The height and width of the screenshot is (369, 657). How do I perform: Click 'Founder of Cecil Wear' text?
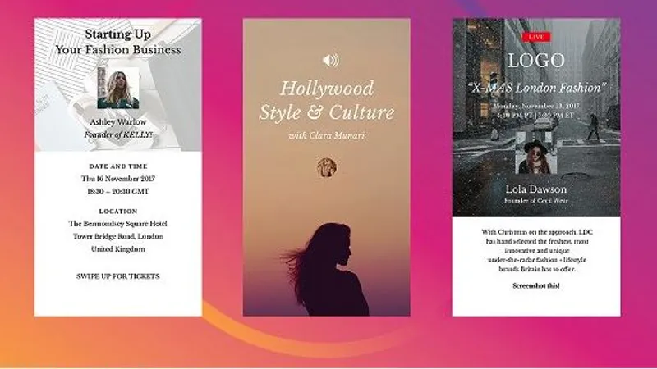point(536,201)
